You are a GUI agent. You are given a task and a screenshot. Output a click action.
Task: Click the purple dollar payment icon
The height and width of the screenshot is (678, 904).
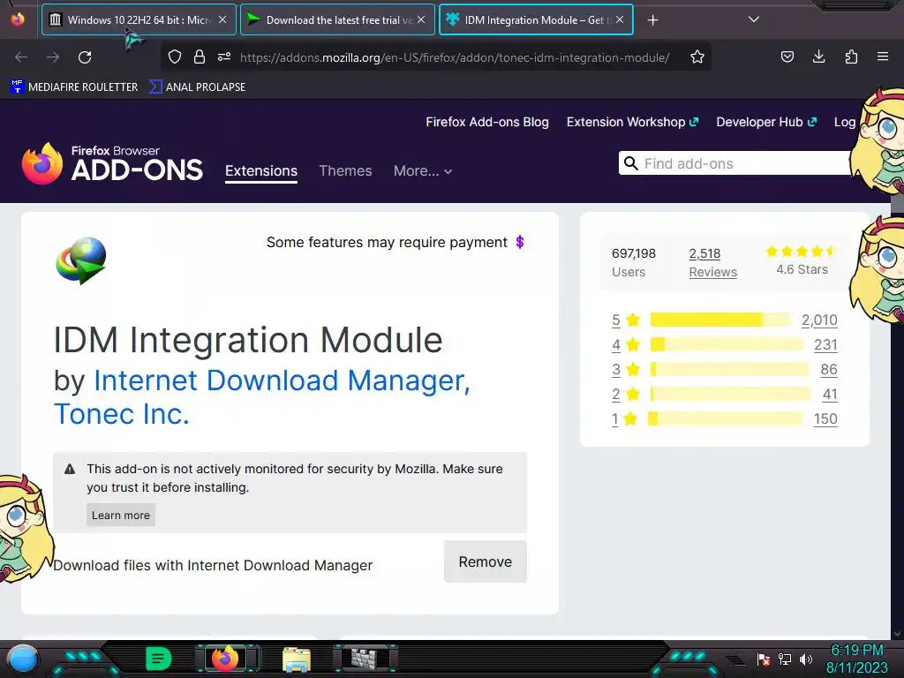(519, 242)
